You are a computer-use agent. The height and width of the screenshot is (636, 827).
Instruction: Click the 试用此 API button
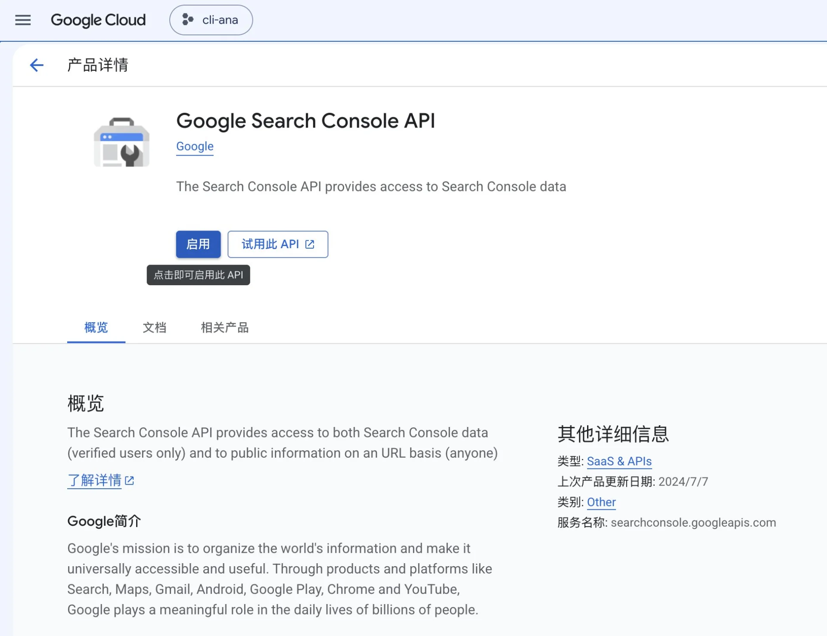click(x=278, y=244)
